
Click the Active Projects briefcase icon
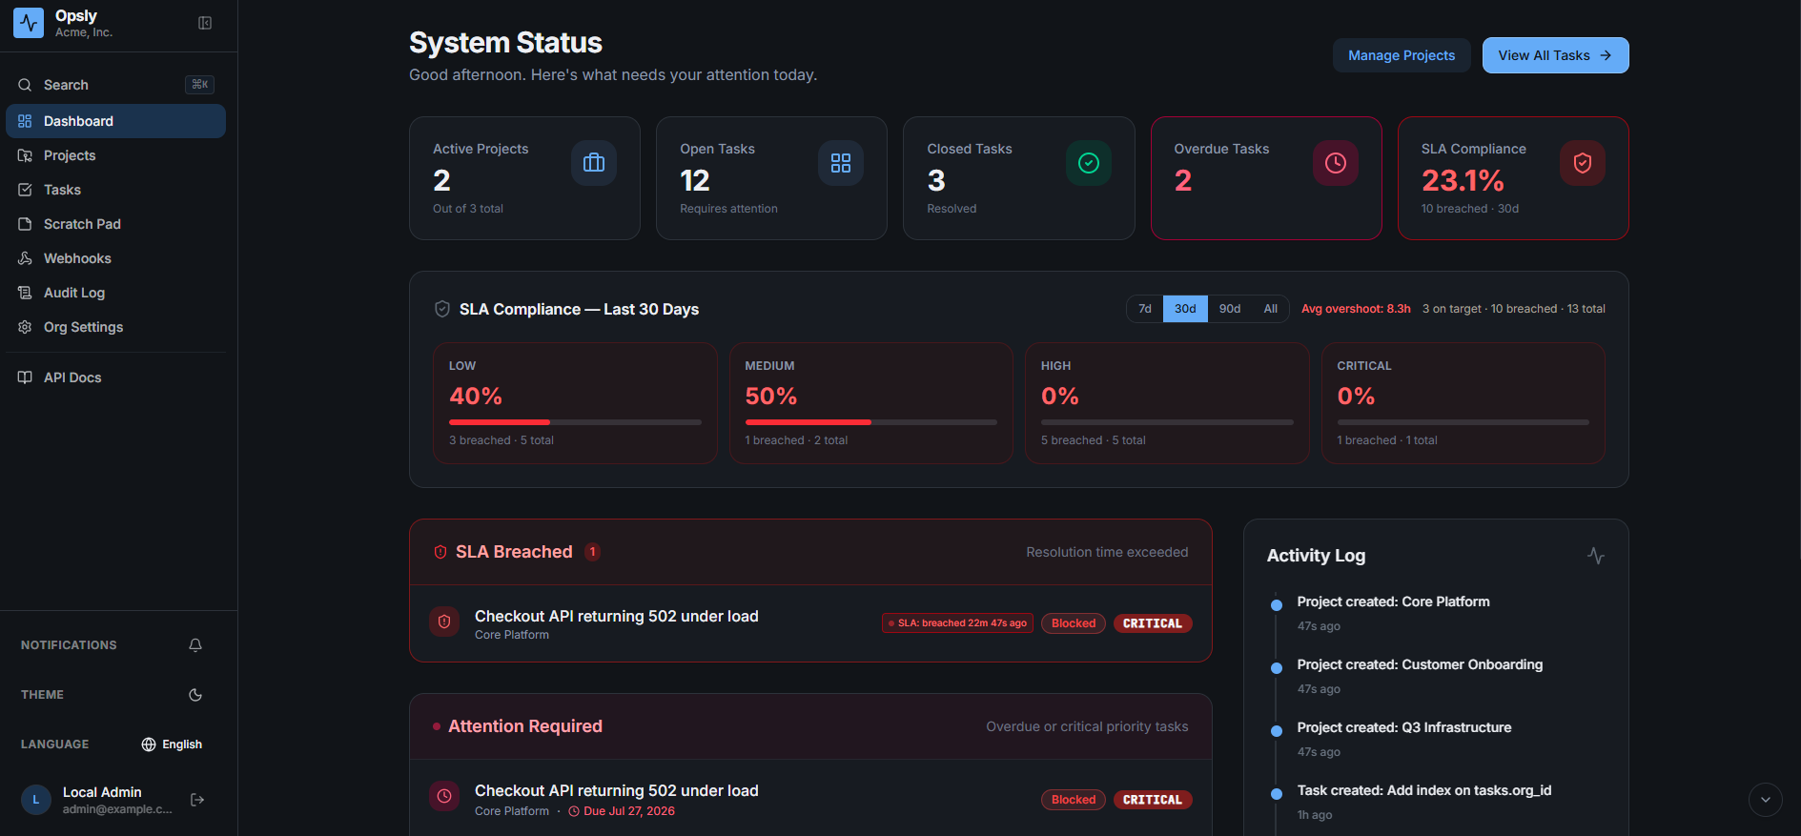click(x=594, y=163)
